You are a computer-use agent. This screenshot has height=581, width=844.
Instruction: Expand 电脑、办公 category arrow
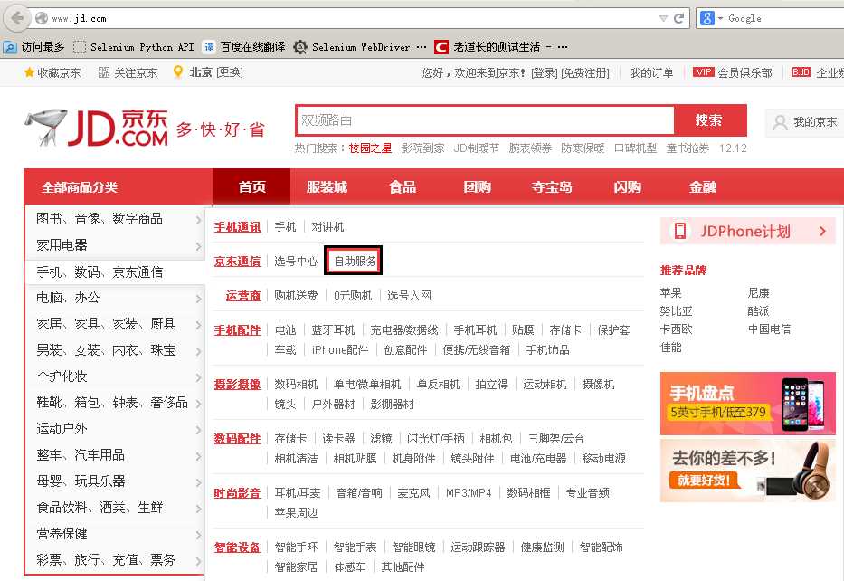(198, 299)
